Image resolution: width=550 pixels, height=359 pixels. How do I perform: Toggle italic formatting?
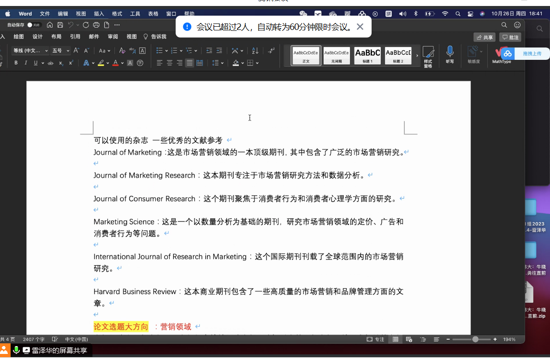26,63
